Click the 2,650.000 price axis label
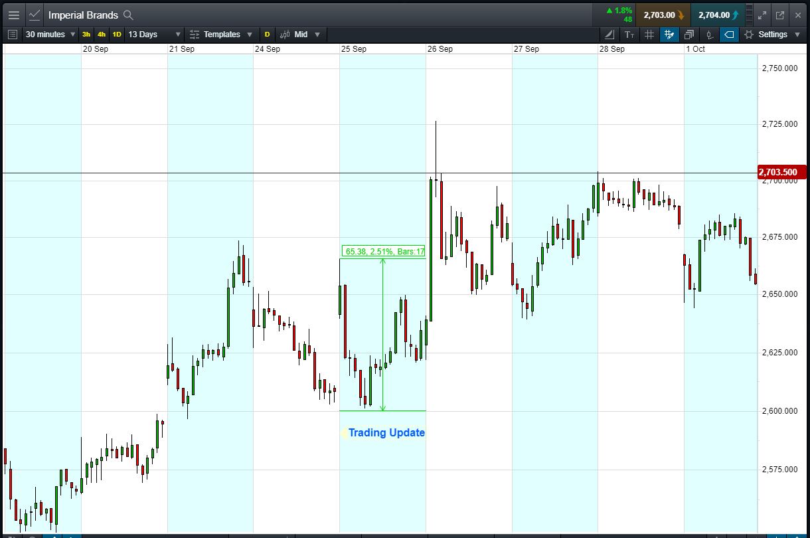The width and height of the screenshot is (810, 538). [x=779, y=294]
